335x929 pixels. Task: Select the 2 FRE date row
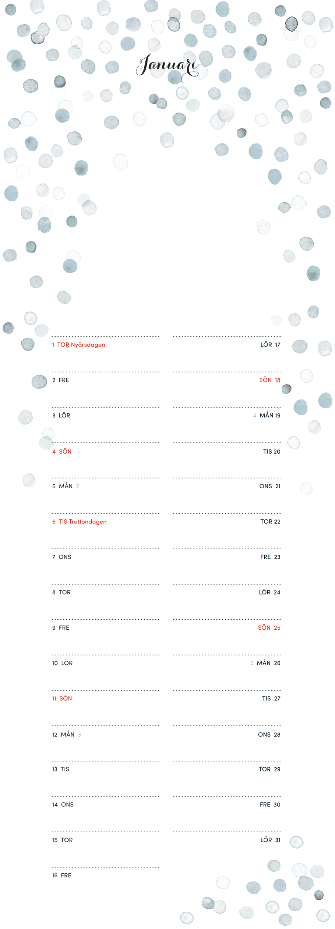point(61,380)
